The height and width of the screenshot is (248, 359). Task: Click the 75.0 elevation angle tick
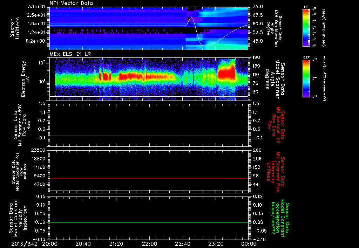(x=258, y=7)
